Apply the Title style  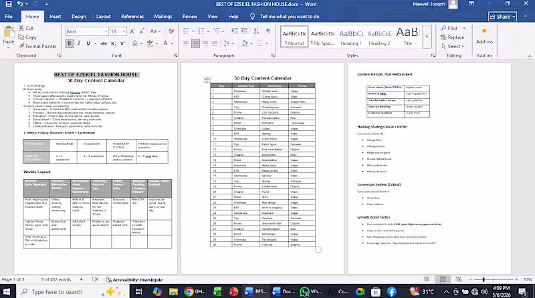[407, 37]
